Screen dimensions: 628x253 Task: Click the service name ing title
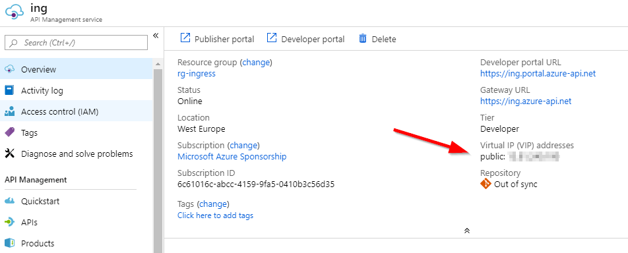pos(38,8)
